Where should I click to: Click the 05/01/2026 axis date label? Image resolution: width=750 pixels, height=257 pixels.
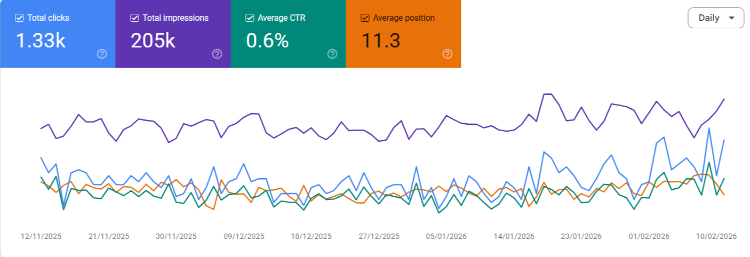446,236
